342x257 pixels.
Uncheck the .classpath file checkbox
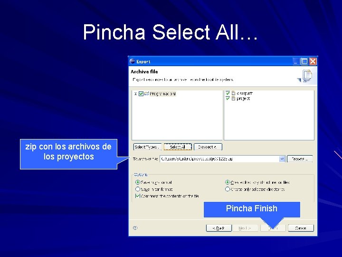[228, 93]
